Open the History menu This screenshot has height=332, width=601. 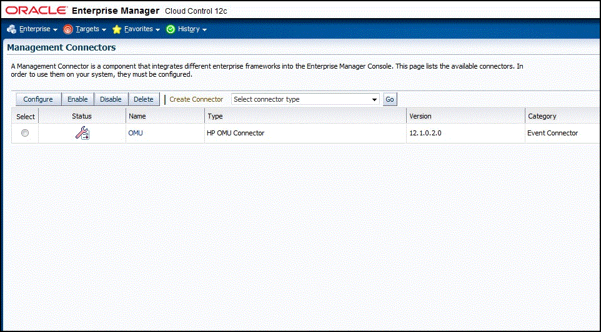pyautogui.click(x=189, y=29)
